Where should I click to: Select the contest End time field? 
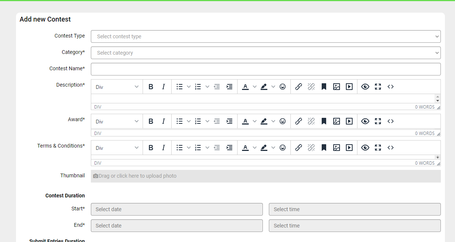click(x=354, y=226)
